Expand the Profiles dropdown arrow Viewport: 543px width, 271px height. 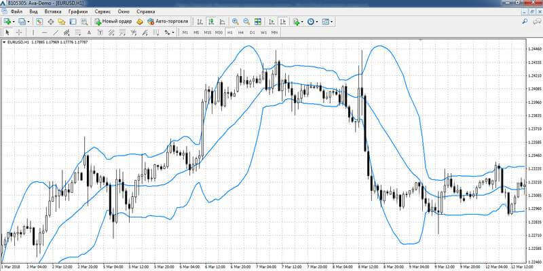[29, 22]
